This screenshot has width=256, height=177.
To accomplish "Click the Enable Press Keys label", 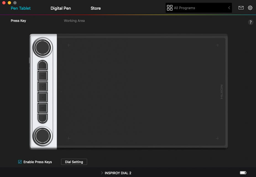I will click(38, 162).
